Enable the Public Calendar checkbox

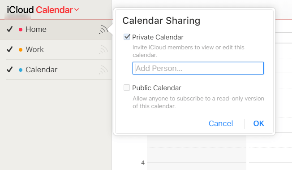click(127, 87)
